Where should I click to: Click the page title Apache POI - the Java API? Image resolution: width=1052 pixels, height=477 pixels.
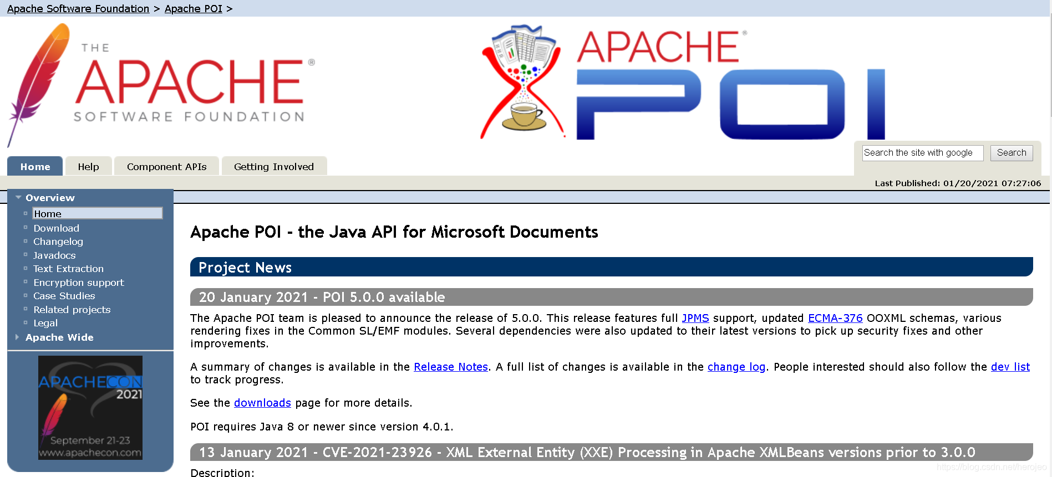(x=394, y=232)
